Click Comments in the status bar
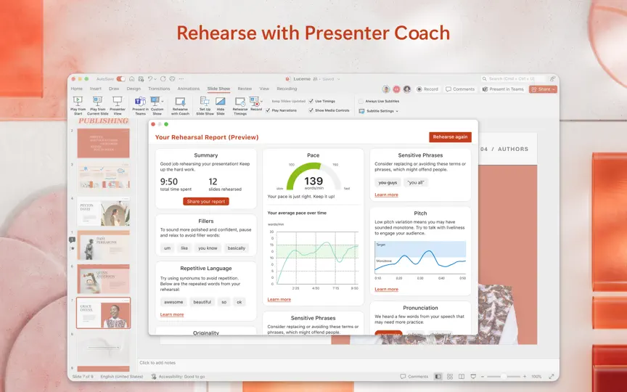 pyautogui.click(x=414, y=377)
